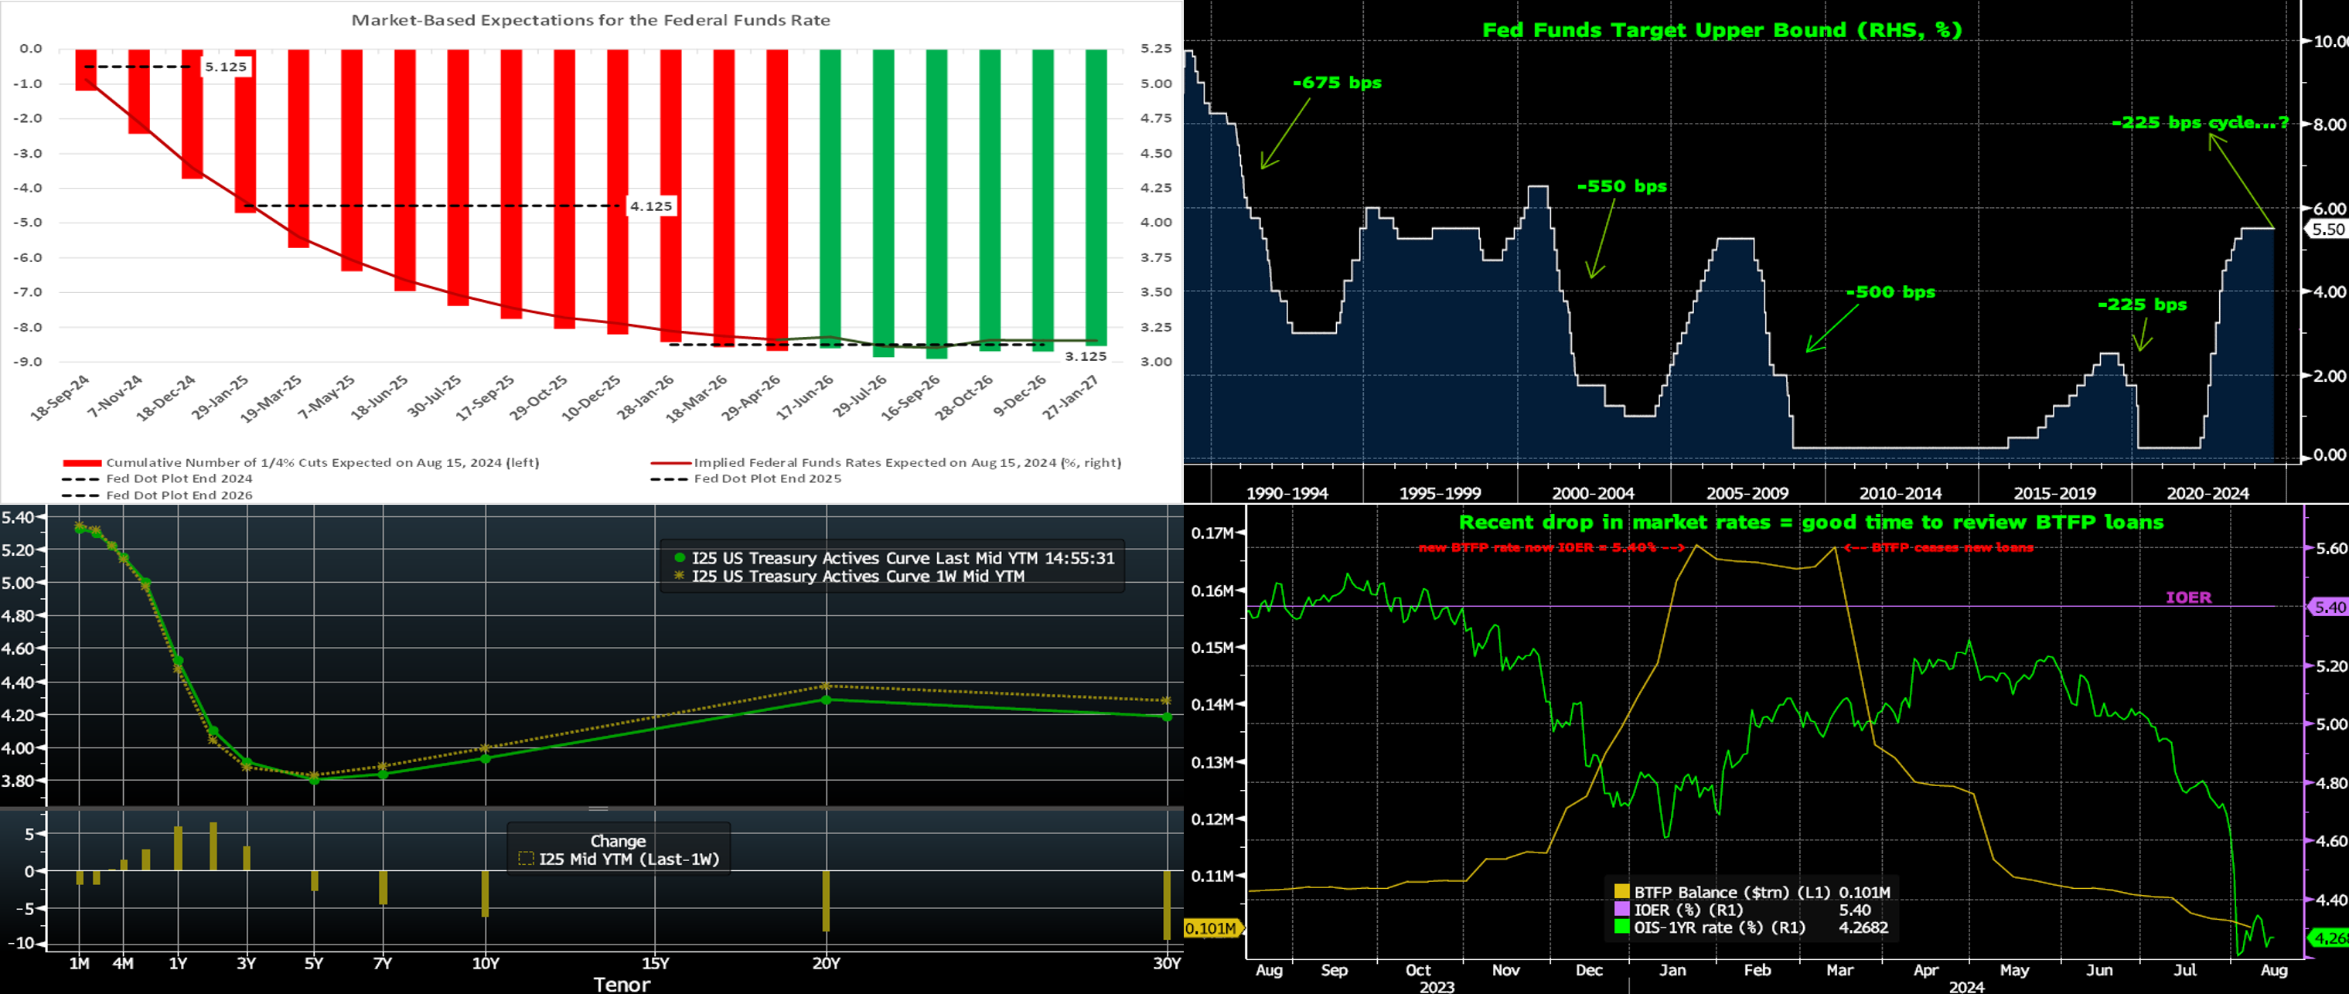
Task: Click the 0.101M BTFP balance axis tag
Action: click(1211, 928)
